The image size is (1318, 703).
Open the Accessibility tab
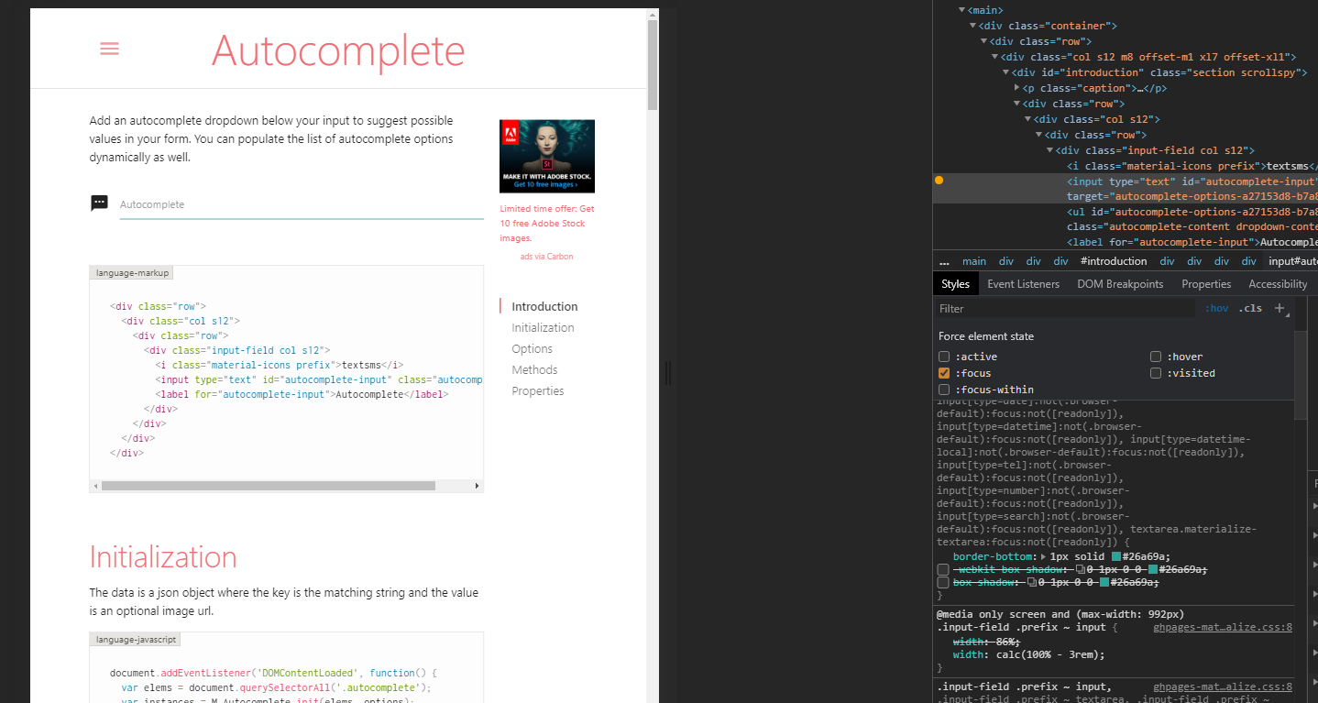[1277, 283]
